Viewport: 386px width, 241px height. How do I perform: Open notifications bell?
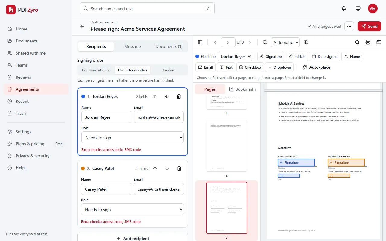[344, 8]
